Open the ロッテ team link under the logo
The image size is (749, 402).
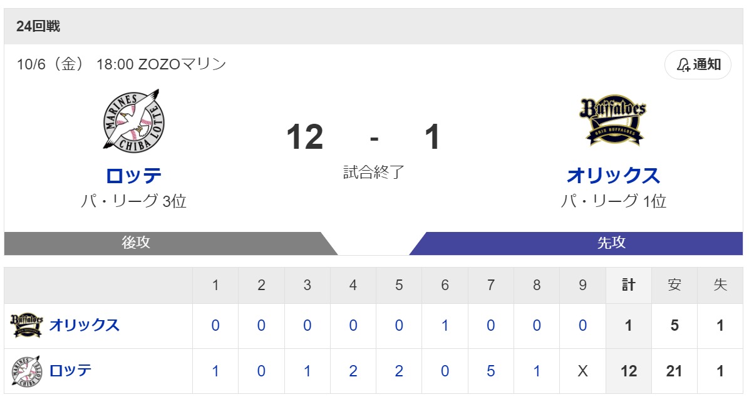(133, 176)
